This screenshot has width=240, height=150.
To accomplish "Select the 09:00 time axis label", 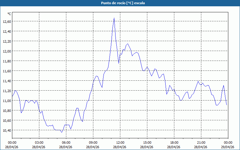I will pos(93,142).
